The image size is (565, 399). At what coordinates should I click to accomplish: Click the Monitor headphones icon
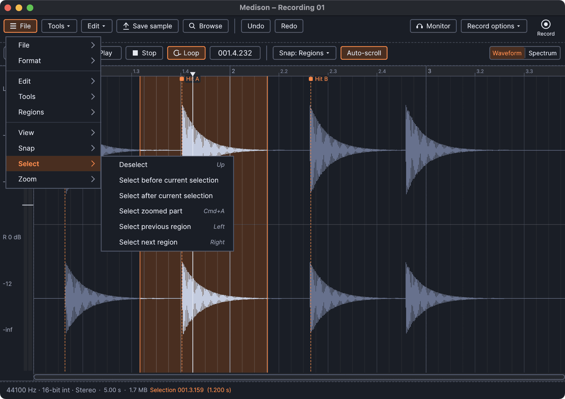(419, 26)
